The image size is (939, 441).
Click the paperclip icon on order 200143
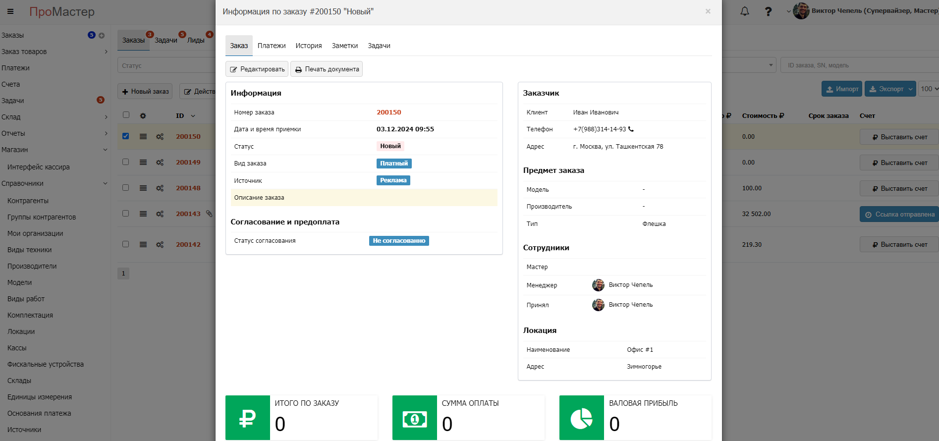209,214
